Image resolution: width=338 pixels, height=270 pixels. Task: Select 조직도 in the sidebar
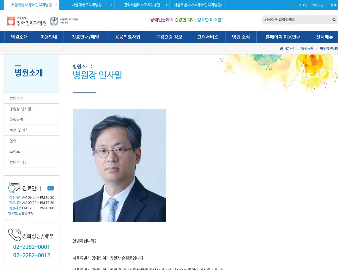pyautogui.click(x=32, y=151)
